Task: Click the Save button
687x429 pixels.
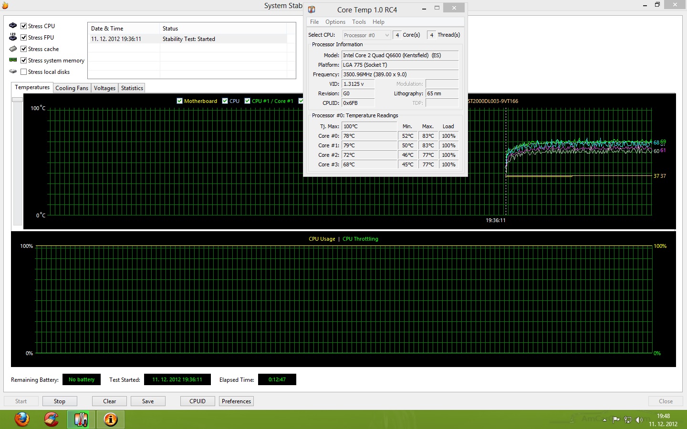Action: tap(148, 401)
